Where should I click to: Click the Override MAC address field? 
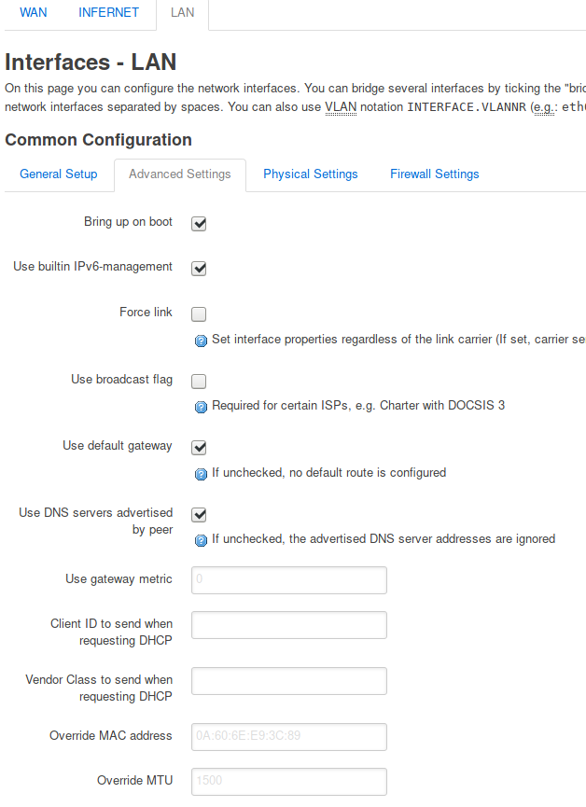click(x=289, y=736)
